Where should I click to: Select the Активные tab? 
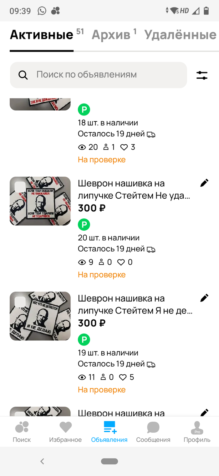(42, 35)
